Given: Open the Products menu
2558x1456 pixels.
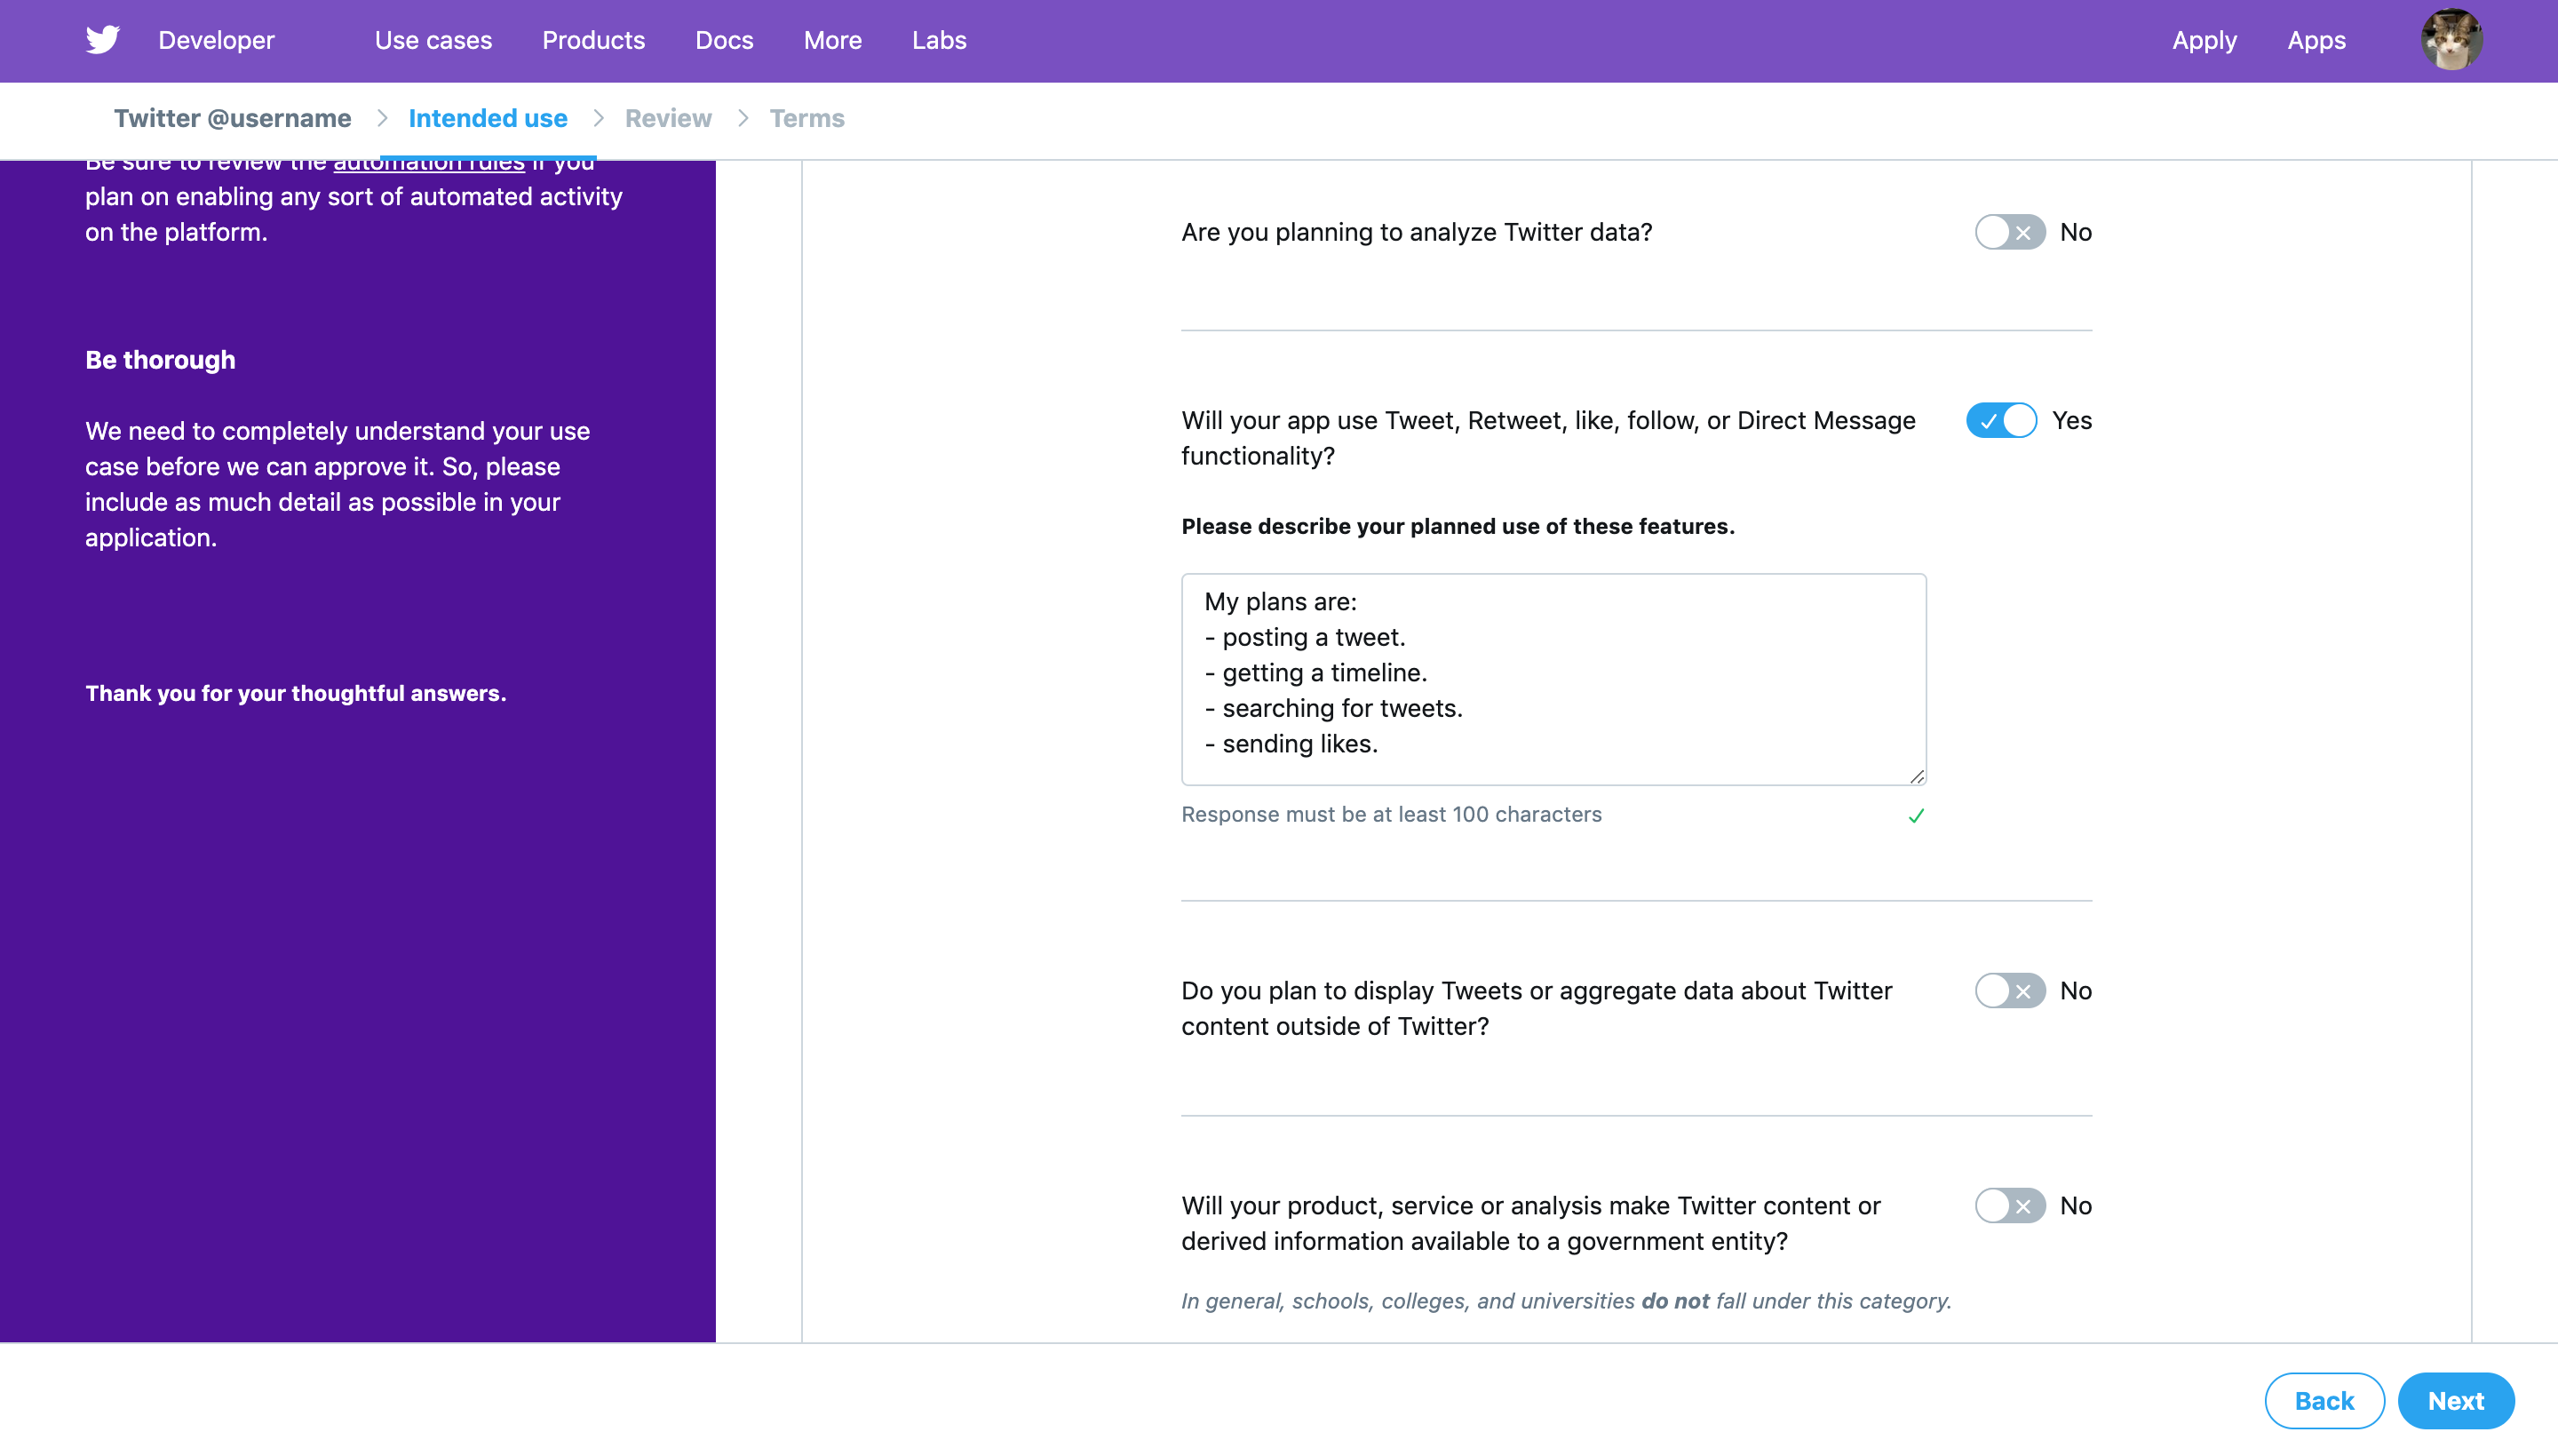Looking at the screenshot, I should point(594,40).
